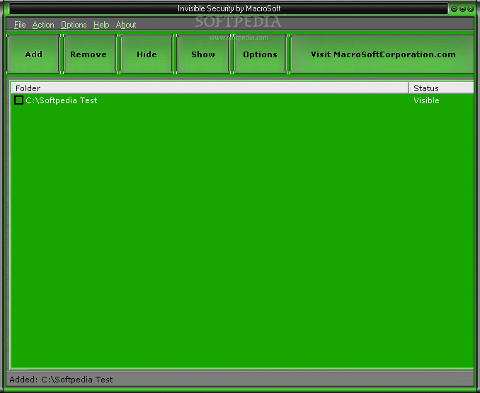Visit MacroSoftCorporation.com button

(x=382, y=54)
